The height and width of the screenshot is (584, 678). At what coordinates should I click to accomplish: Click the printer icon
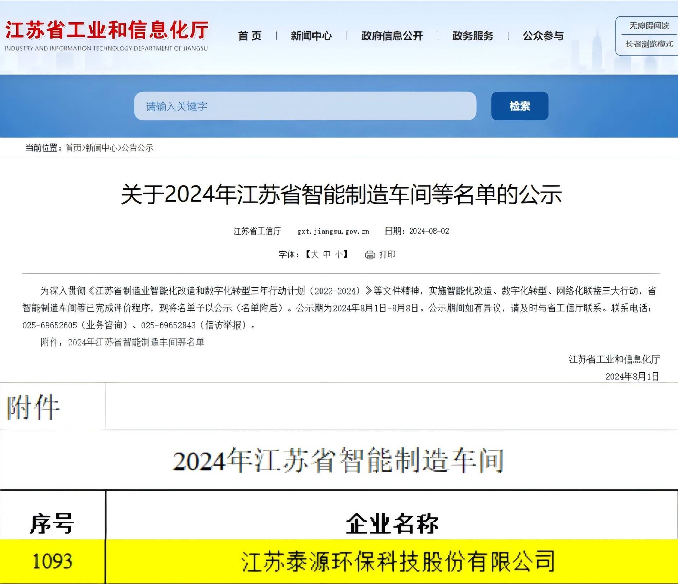point(370,255)
